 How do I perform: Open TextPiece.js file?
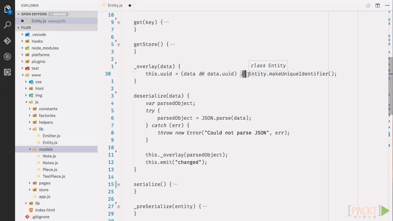coord(54,176)
